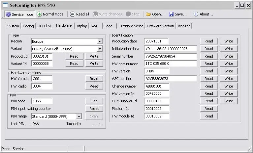
Task: Read the Product Id value
Action: click(x=74, y=56)
